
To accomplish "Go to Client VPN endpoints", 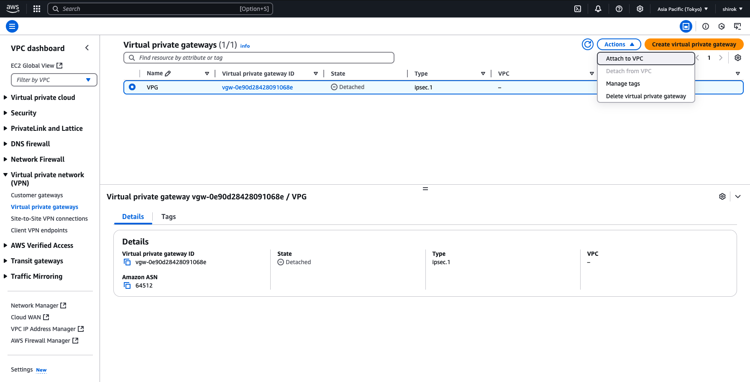I will click(x=39, y=230).
